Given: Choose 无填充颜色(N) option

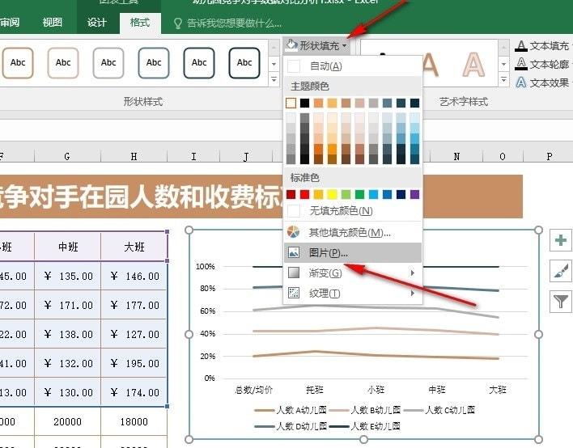Looking at the screenshot, I should 353,211.
